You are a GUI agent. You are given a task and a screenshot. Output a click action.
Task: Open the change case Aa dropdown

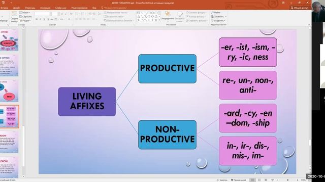pyautogui.click(x=62, y=19)
